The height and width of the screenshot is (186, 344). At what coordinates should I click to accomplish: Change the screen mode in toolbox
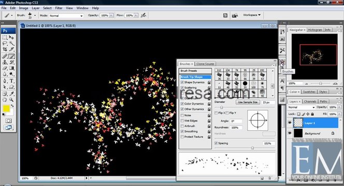tap(8, 128)
